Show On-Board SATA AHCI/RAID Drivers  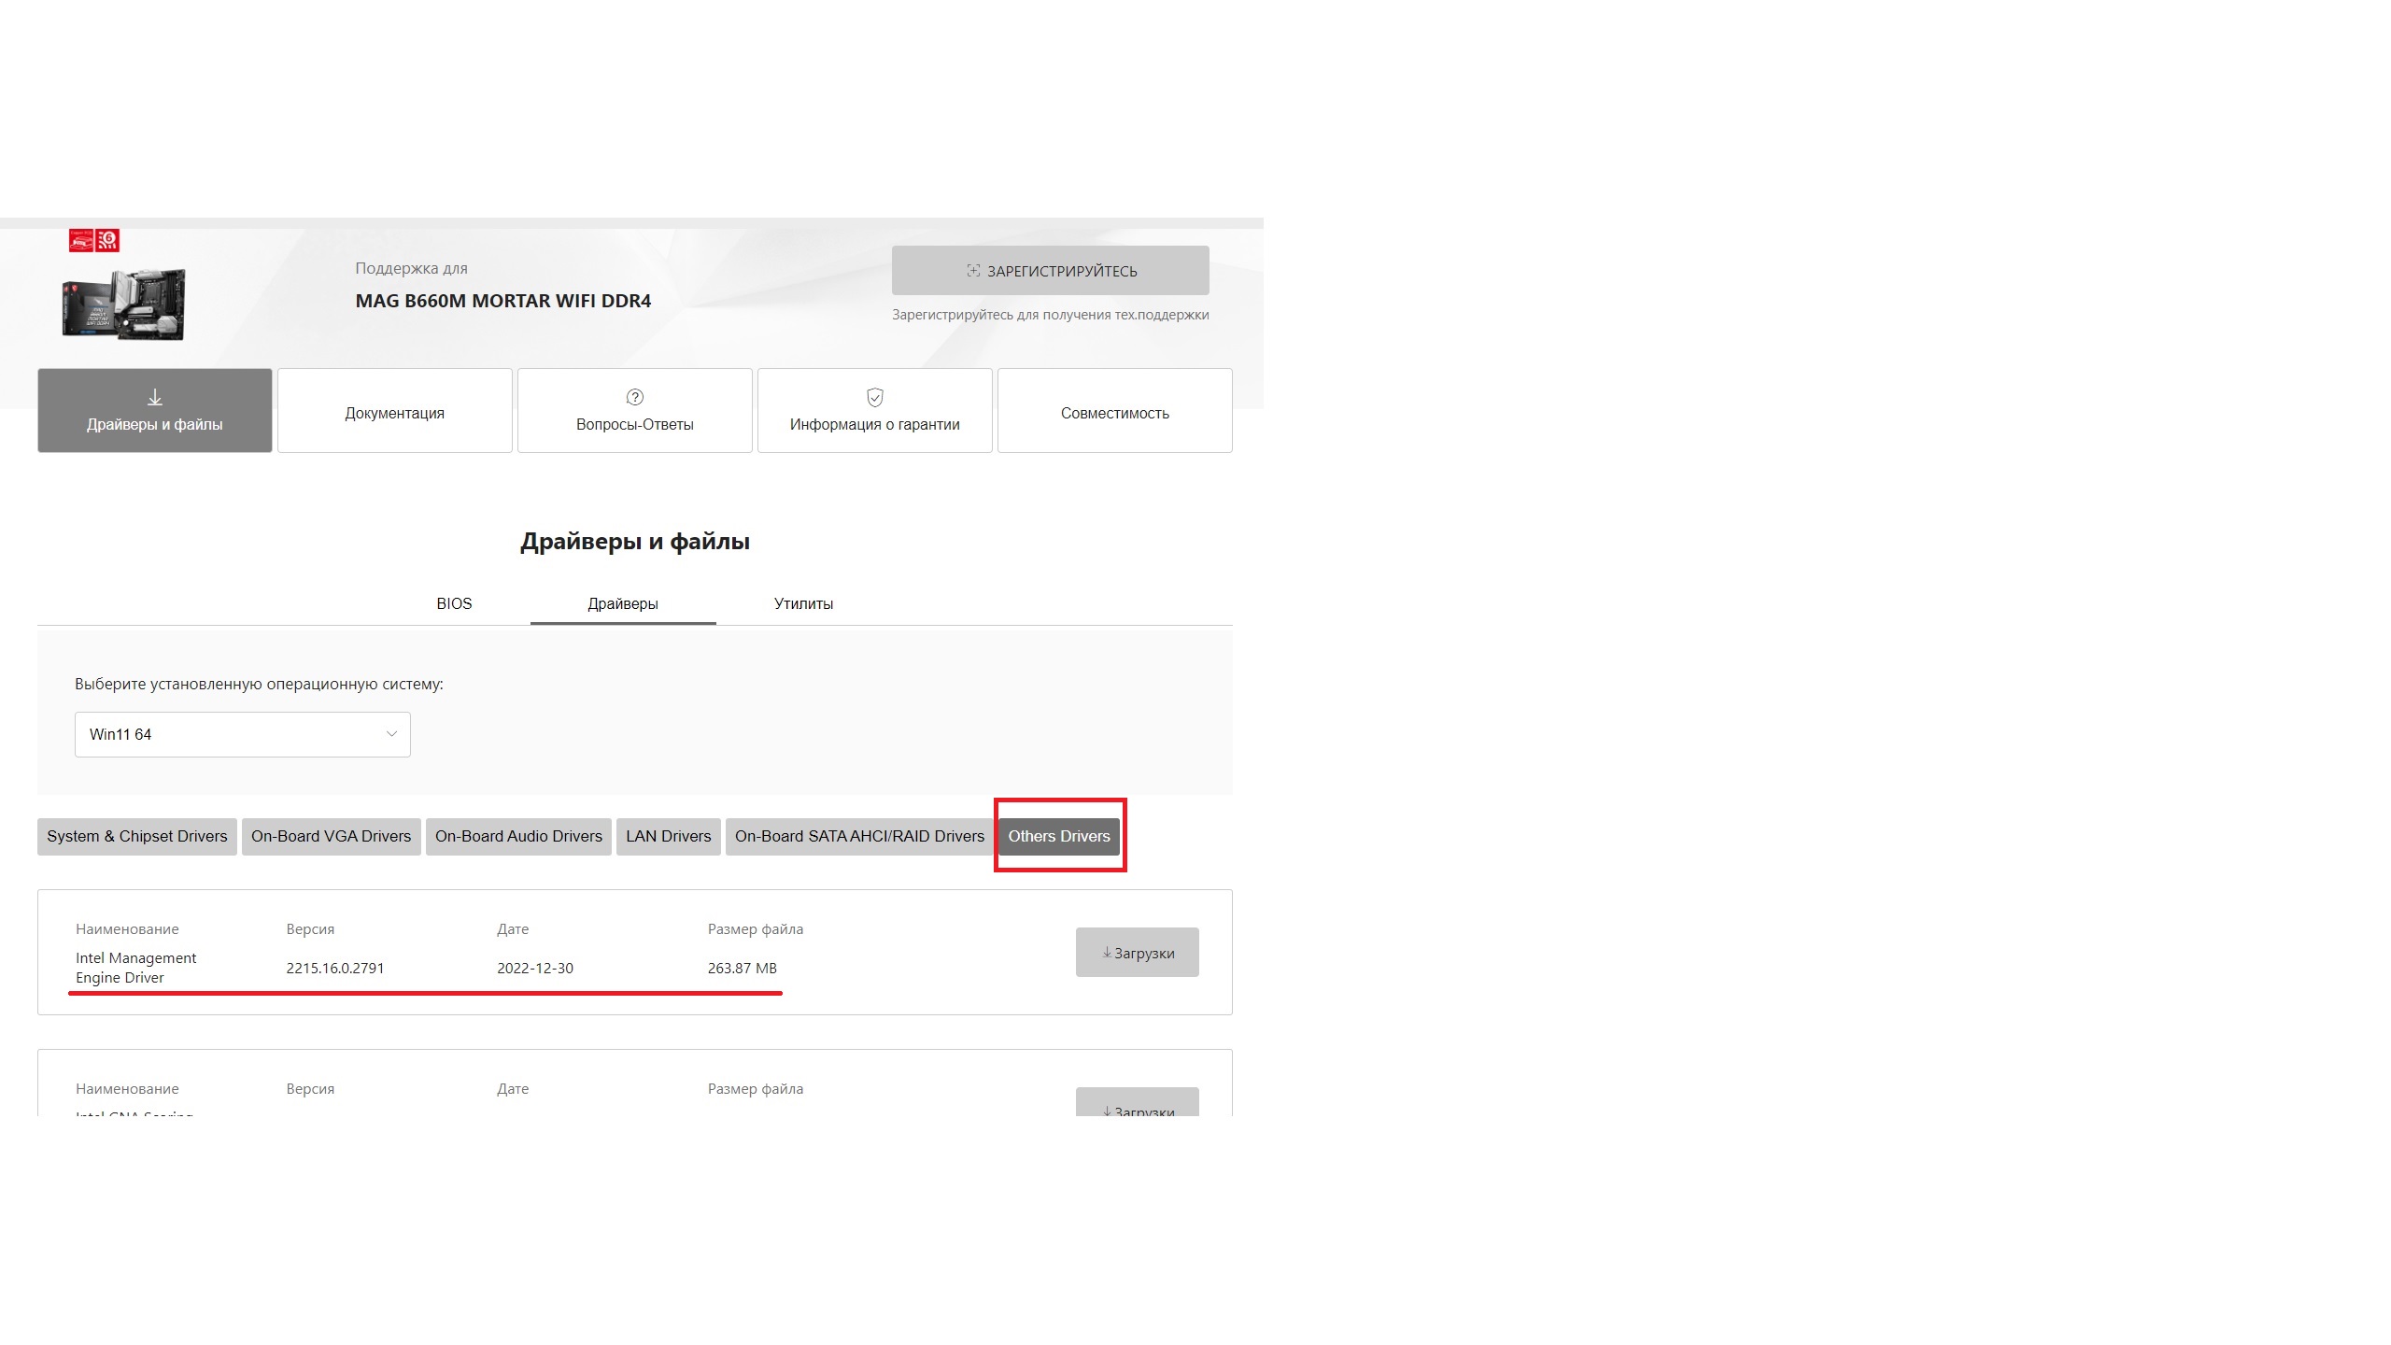[x=859, y=836]
